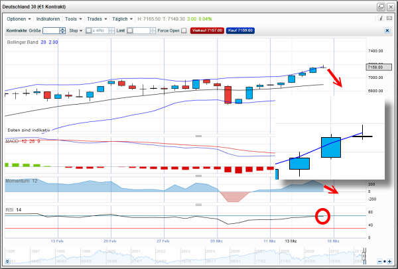Viewport: 398px width, 269px height.
Task: Click the Momentum 12 indicator label
Action: point(22,181)
